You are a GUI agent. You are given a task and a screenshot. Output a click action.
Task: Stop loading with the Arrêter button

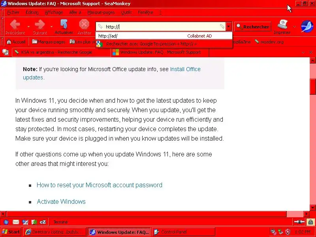(x=84, y=27)
